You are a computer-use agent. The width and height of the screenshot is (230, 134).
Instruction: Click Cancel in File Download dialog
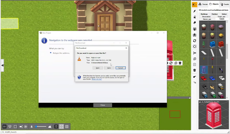[121, 68]
